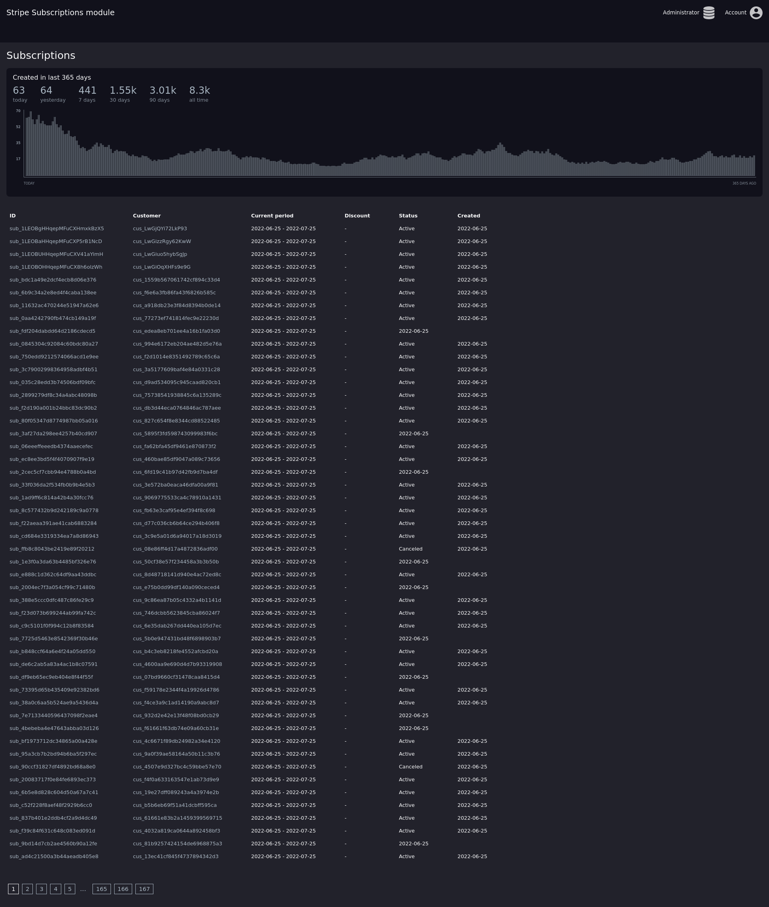This screenshot has height=907, width=769.
Task: Open customer cus_LwGjQYi72LkP93
Action: pos(159,228)
